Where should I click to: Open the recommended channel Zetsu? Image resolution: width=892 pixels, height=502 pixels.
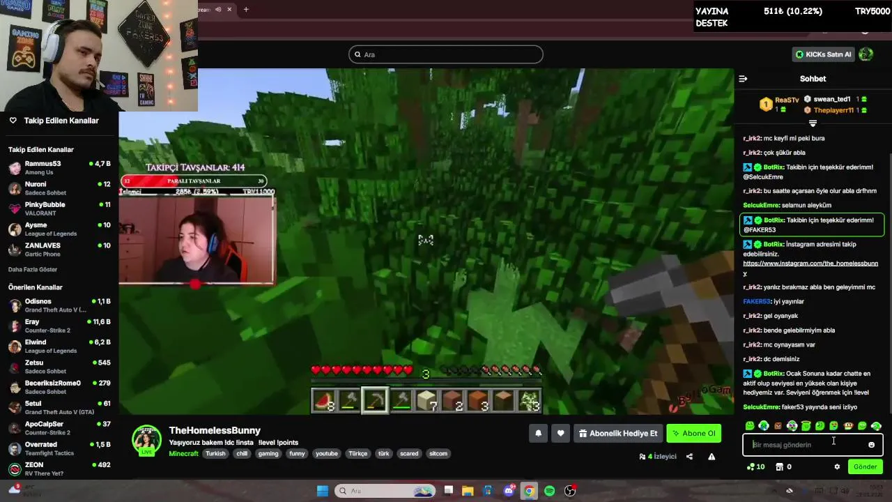tap(59, 367)
